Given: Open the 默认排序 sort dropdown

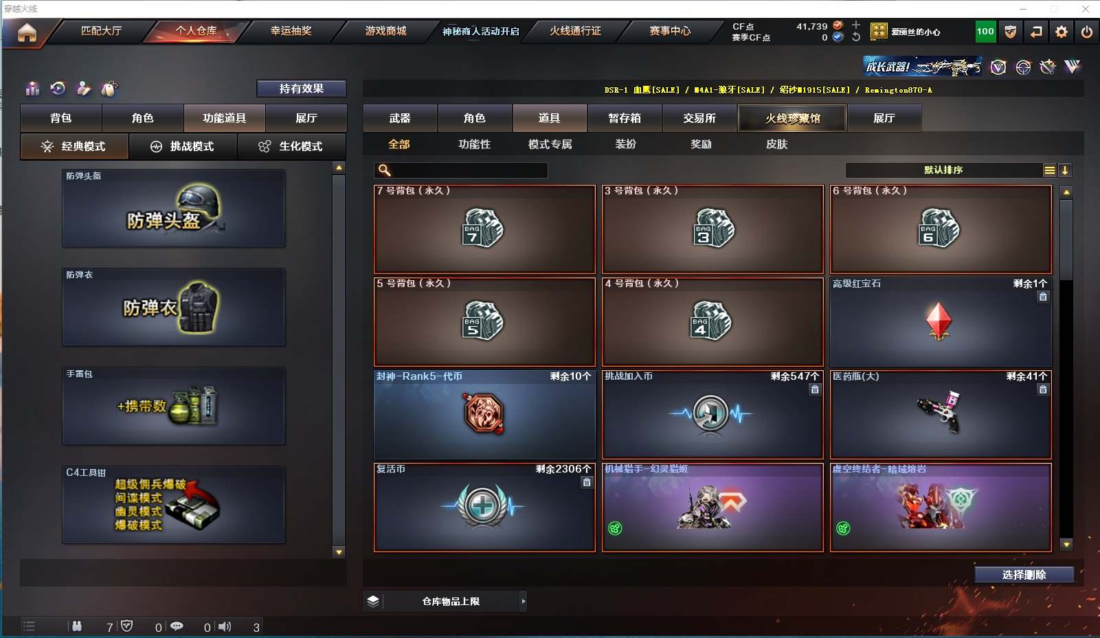Looking at the screenshot, I should (x=944, y=170).
